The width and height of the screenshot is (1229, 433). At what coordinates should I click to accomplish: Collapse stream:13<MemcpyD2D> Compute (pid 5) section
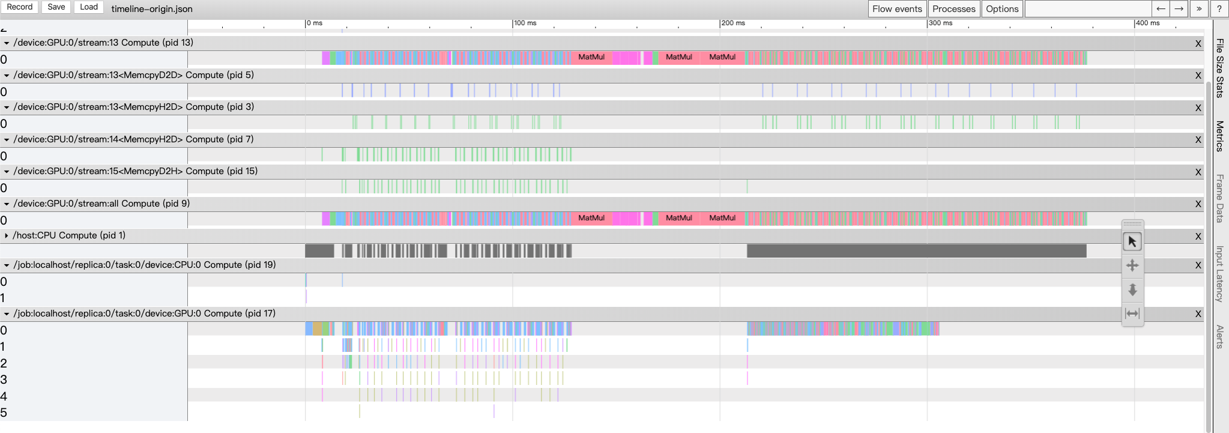pyautogui.click(x=7, y=76)
